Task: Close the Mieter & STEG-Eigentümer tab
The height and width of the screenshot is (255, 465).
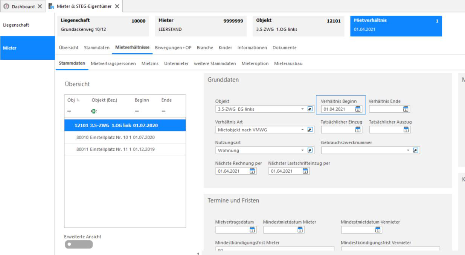Action: [117, 6]
